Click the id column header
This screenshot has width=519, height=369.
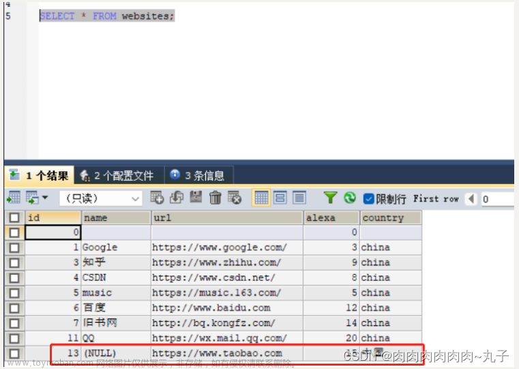coord(53,218)
